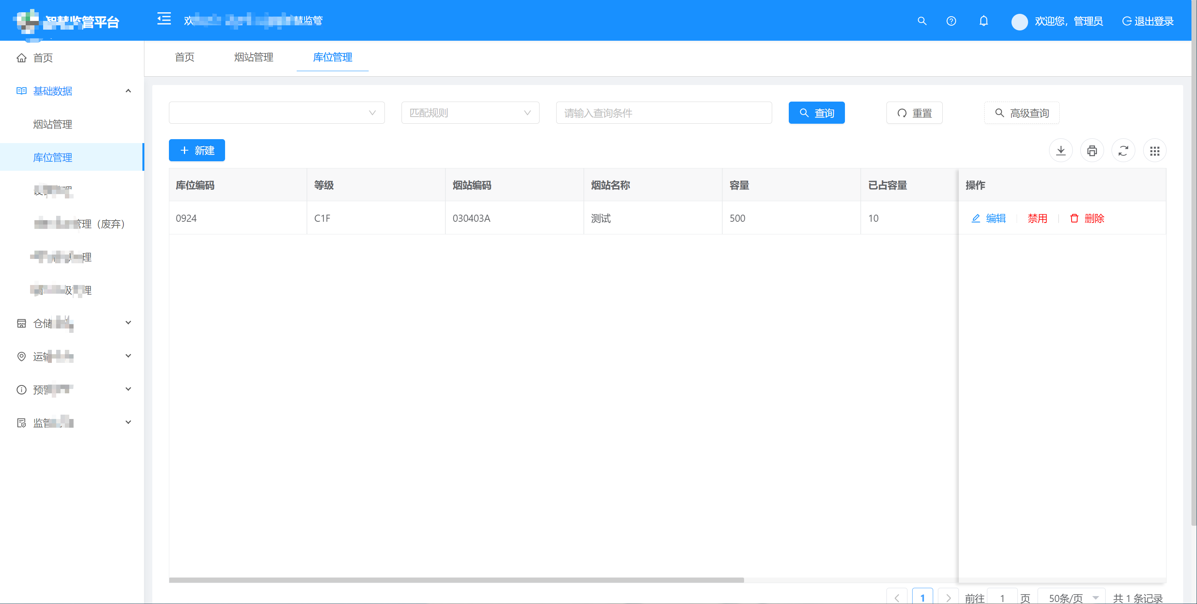Image resolution: width=1197 pixels, height=604 pixels.
Task: Click the page vertical scrollbar
Action: tap(1194, 262)
